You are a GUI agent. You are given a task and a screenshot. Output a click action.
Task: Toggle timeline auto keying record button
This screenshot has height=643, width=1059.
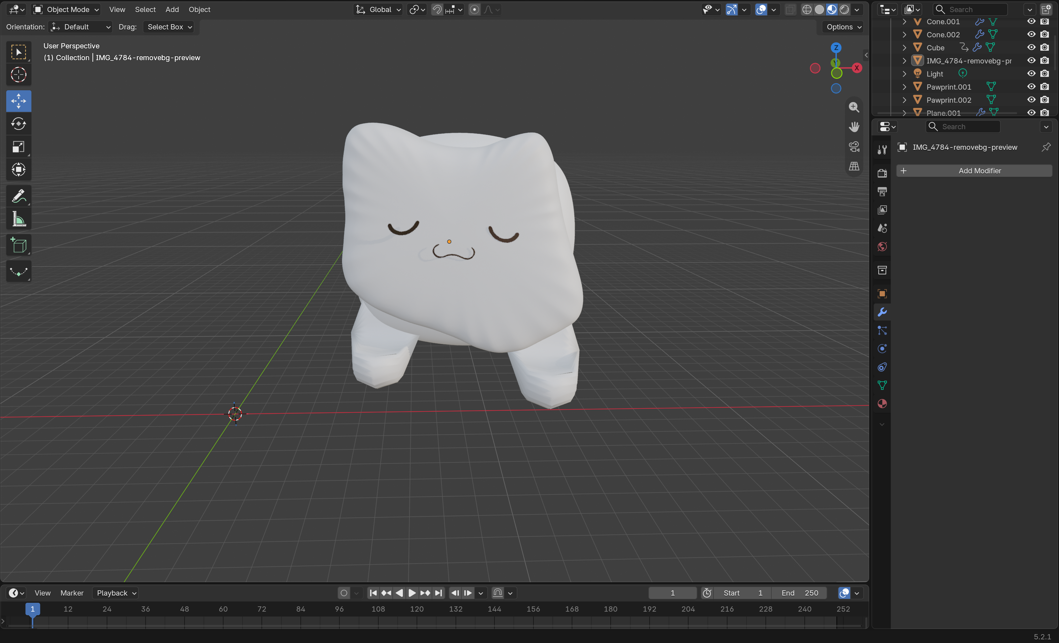point(344,593)
